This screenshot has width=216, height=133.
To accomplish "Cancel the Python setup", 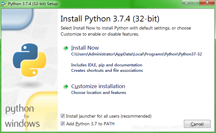I will point(197,124).
